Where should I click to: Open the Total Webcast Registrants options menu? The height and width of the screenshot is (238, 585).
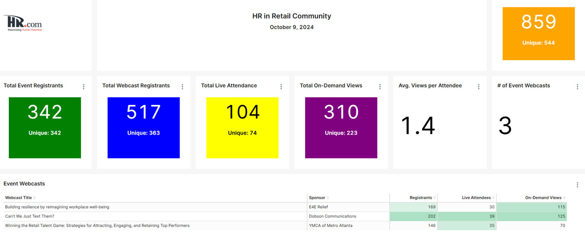click(182, 86)
